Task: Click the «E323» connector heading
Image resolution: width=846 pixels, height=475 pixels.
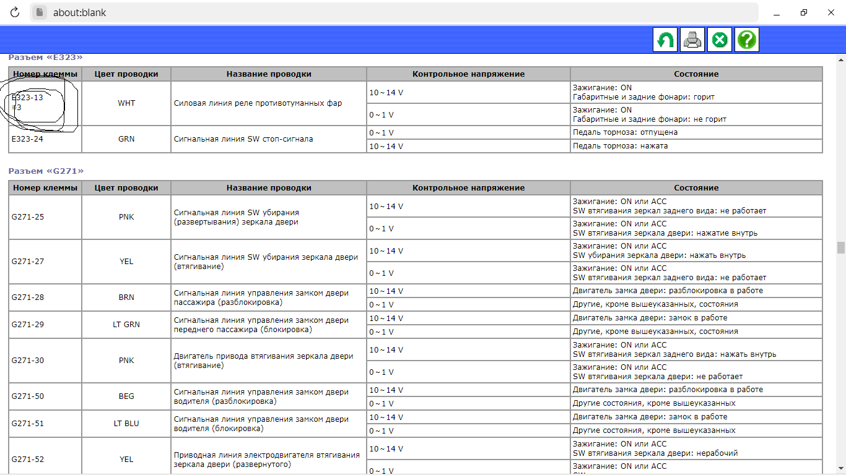Action: coord(45,58)
